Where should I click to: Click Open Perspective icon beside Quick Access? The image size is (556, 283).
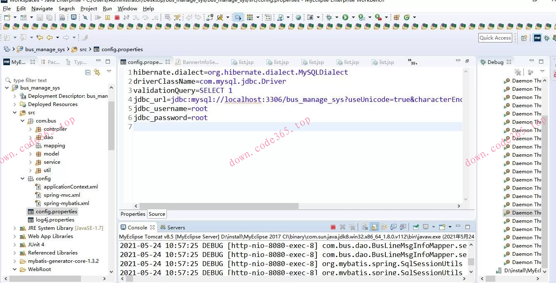pos(524,38)
